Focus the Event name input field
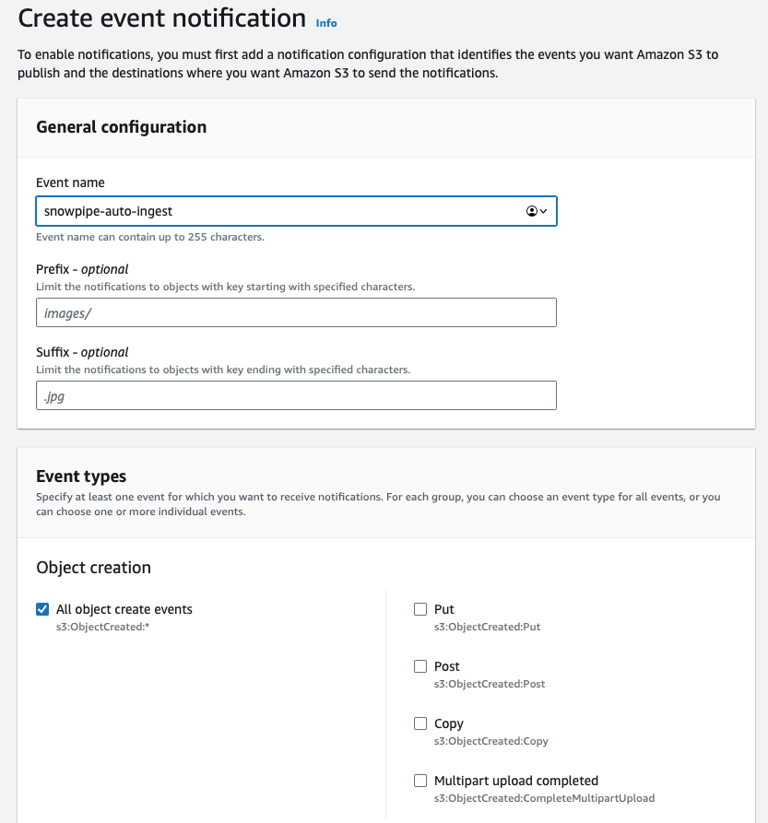 pos(277,211)
